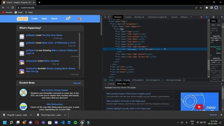Toggle :hov element state in Styles
Image resolution: width=224 pixels, height=126 pixels.
pos(213,25)
